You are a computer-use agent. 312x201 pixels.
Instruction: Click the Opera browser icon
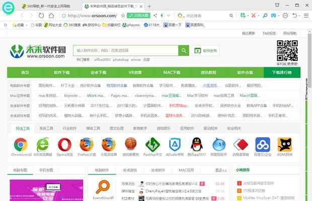(x=65, y=144)
